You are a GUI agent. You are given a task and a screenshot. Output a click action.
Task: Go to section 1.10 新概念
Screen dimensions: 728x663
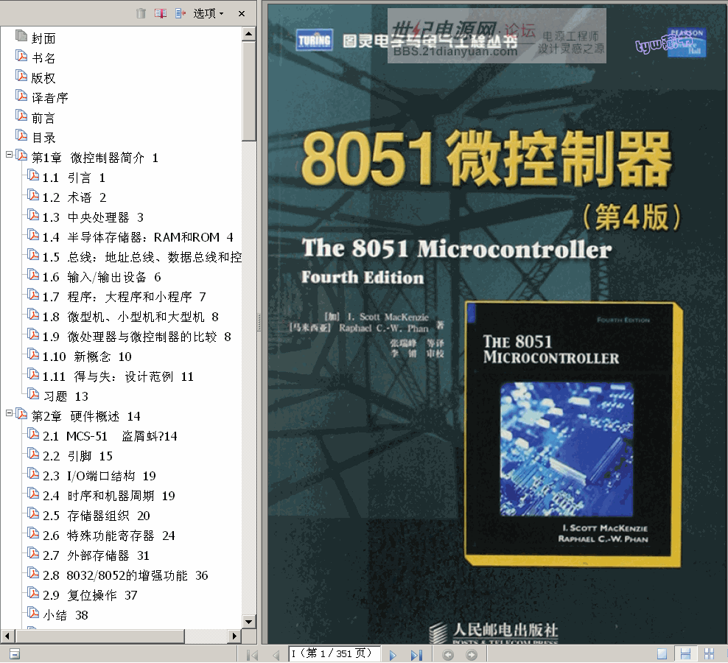click(87, 357)
